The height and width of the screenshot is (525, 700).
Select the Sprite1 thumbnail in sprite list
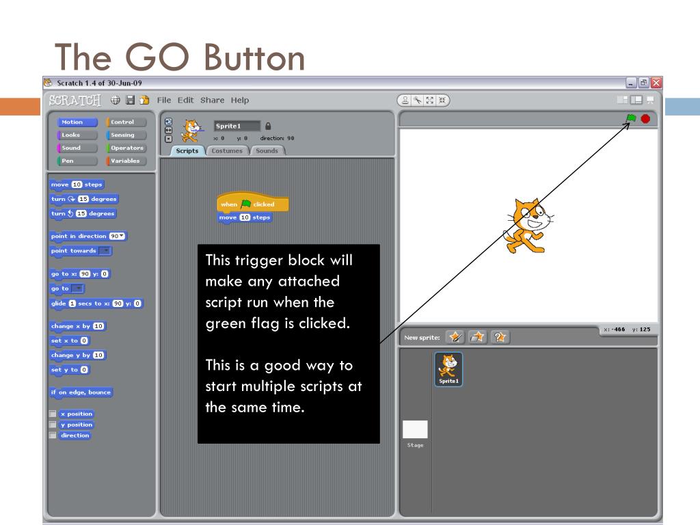point(448,368)
